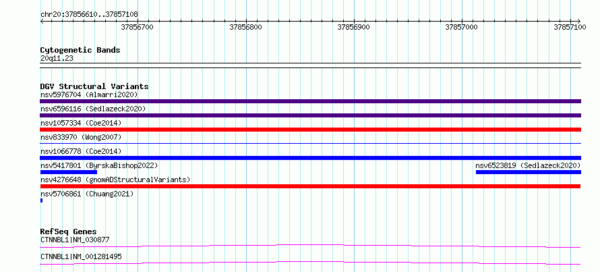Click ruler position 37856700
The image size is (600, 272).
click(137, 27)
